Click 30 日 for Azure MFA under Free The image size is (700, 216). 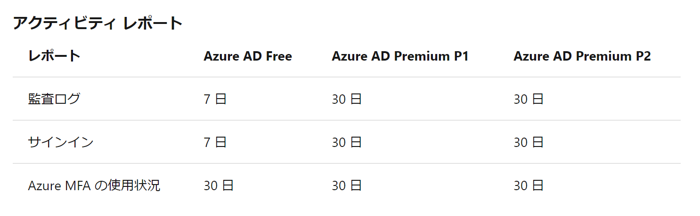pos(219,185)
